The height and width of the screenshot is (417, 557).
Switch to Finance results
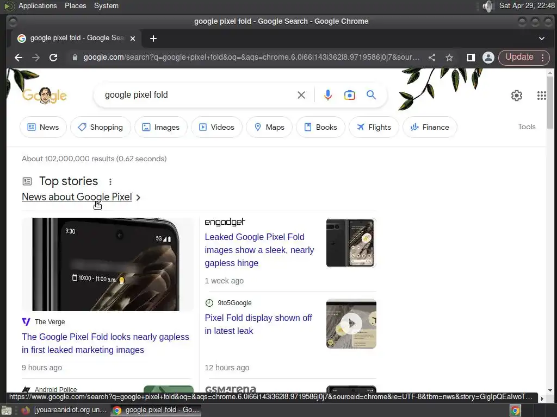(x=430, y=127)
